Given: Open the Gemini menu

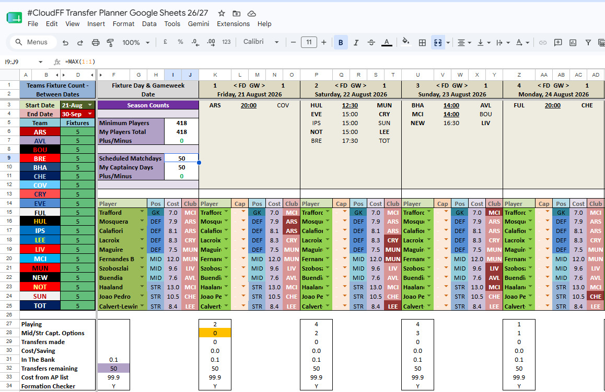Looking at the screenshot, I should point(199,24).
